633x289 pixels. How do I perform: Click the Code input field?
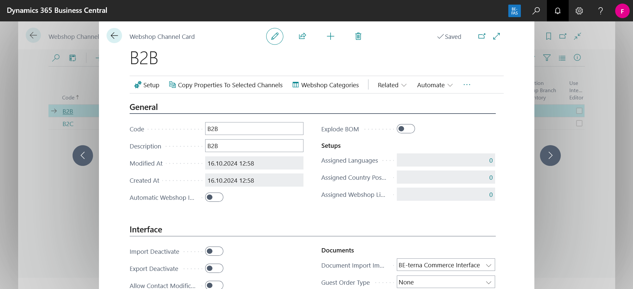click(x=254, y=129)
